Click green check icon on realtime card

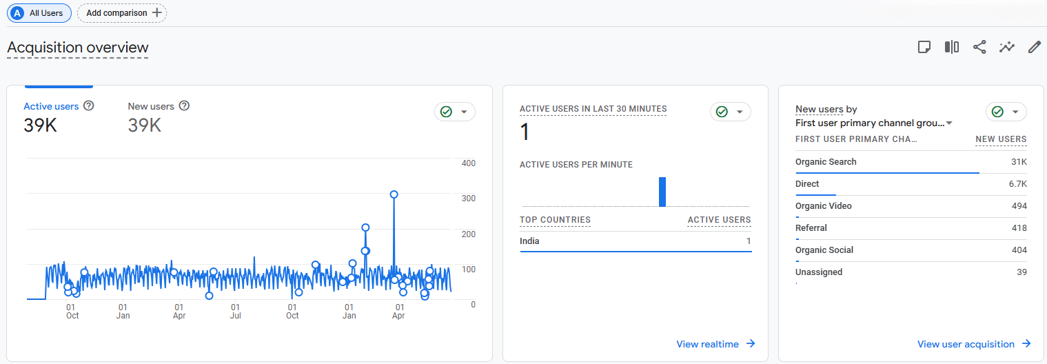pyautogui.click(x=722, y=112)
